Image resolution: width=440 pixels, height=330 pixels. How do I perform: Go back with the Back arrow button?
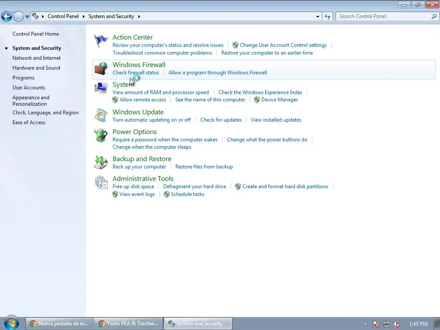tap(6, 17)
